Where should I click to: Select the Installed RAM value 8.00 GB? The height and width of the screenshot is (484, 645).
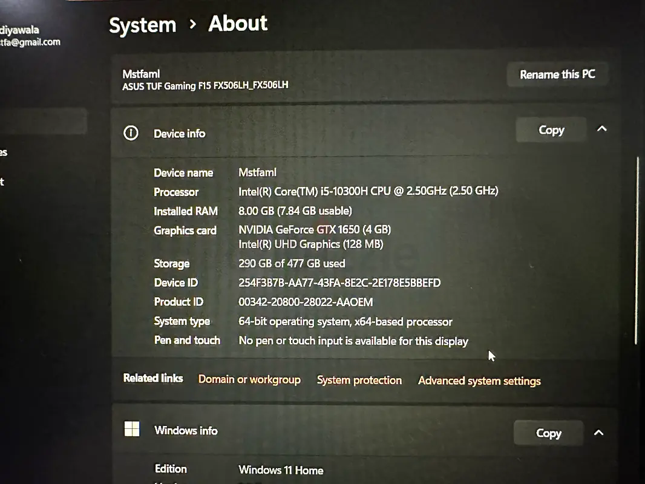[295, 211]
